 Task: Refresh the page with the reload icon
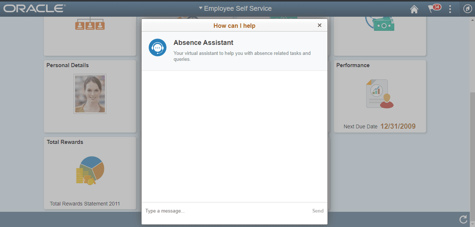point(463,219)
